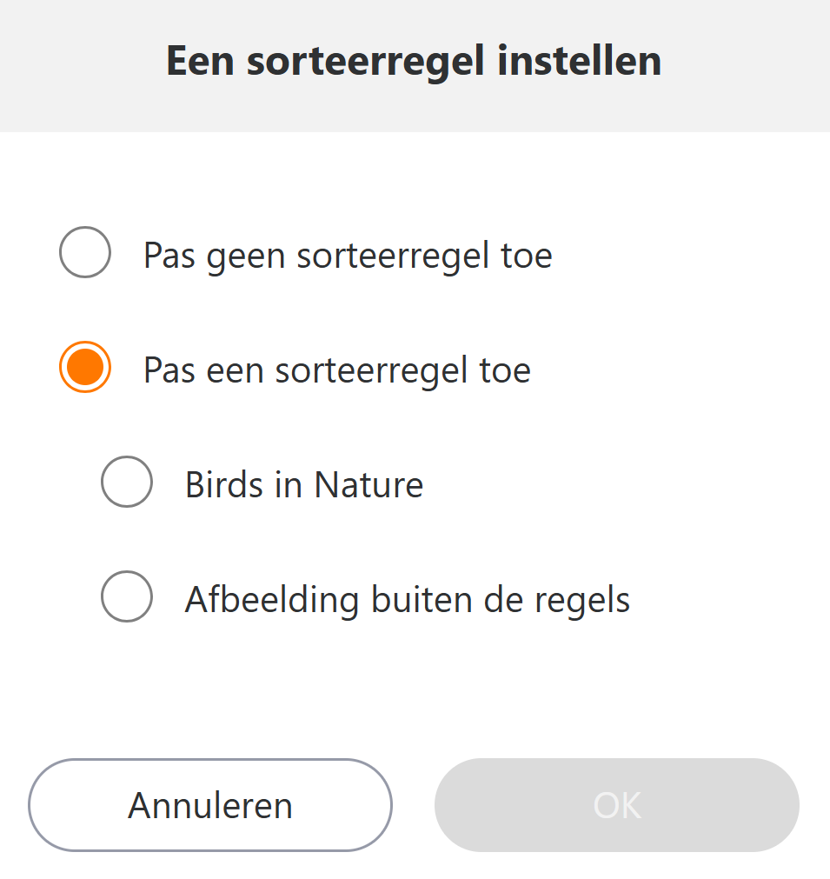The height and width of the screenshot is (879, 830).
Task: Click the 'Pas een sorteerregel toe' label text
Action: [x=336, y=370]
